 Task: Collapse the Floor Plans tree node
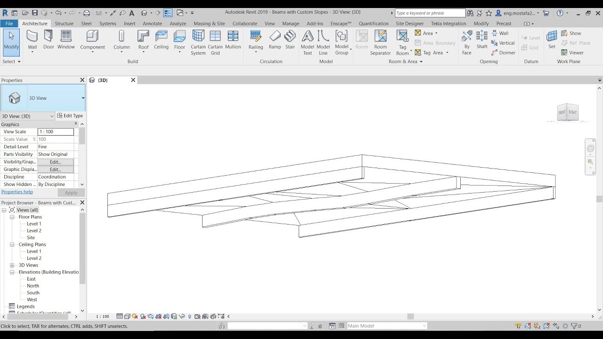tap(12, 217)
